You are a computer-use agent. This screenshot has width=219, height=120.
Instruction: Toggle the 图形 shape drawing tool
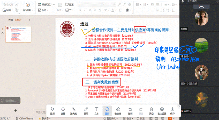tap(107, 111)
